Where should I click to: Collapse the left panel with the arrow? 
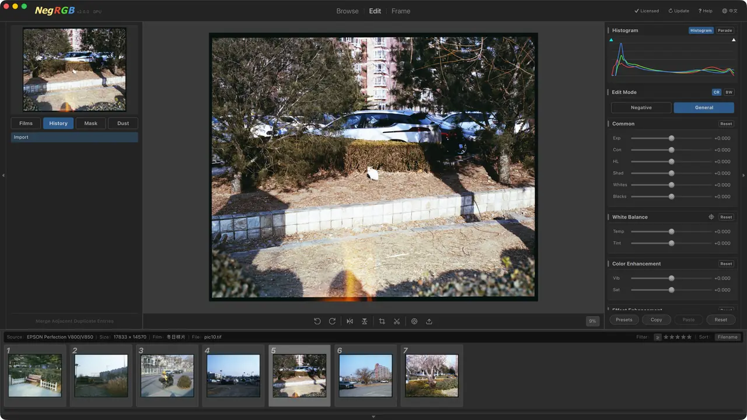(x=3, y=175)
